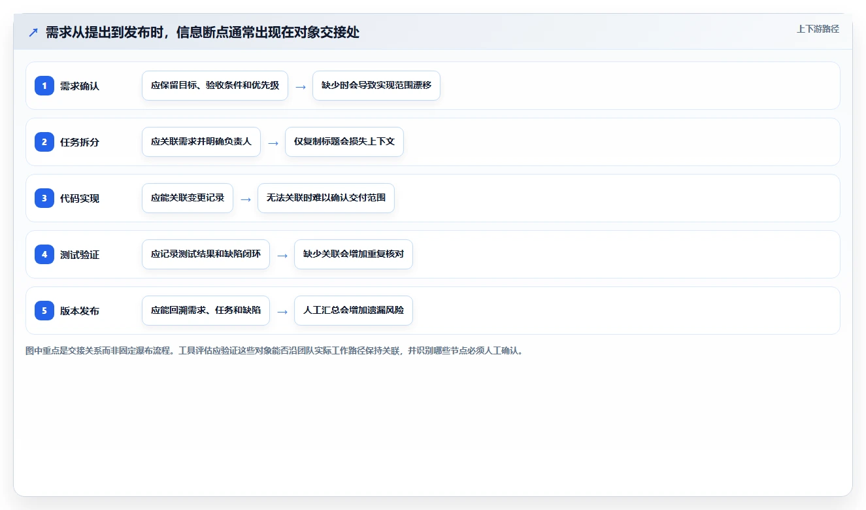Select step badge 4 for 测试验证
The height and width of the screenshot is (510, 866).
tap(44, 254)
